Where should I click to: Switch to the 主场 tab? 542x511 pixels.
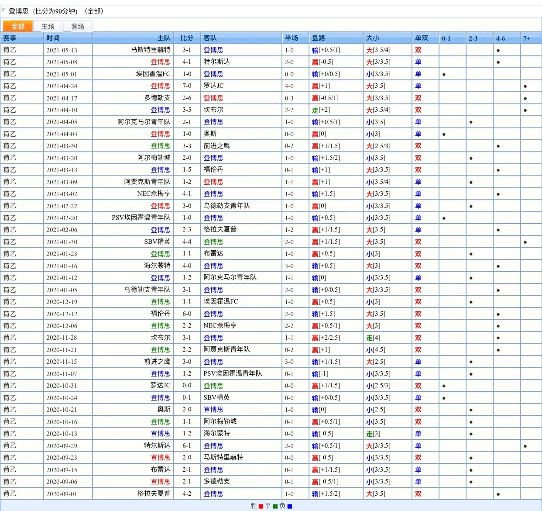click(x=48, y=27)
